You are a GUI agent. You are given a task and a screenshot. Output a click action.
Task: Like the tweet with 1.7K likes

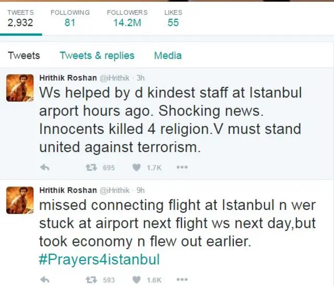136,168
